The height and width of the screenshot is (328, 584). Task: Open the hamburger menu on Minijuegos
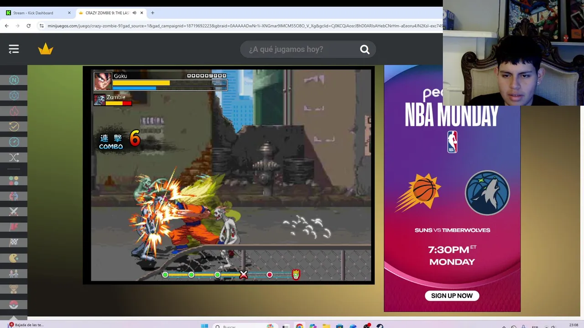[14, 49]
